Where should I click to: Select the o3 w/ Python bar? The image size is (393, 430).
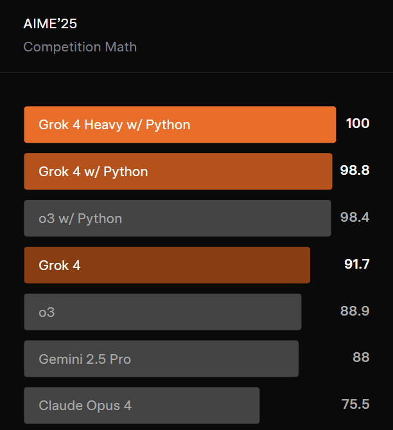pyautogui.click(x=178, y=219)
